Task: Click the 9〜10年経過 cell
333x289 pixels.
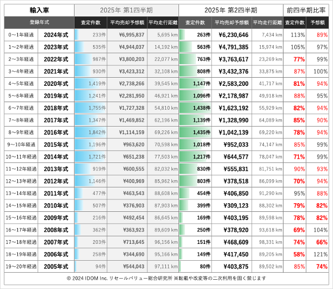Action: (x=21, y=144)
